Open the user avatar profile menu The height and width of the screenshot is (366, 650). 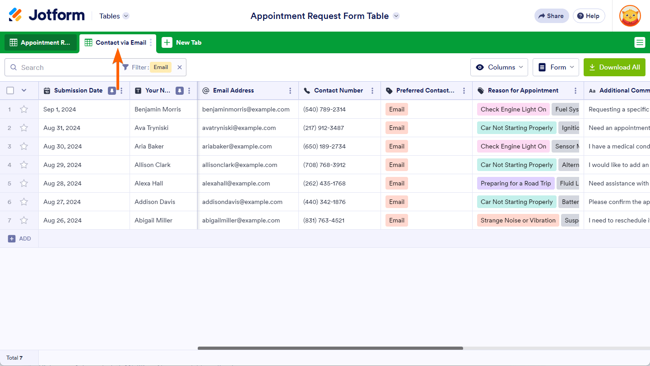point(630,16)
